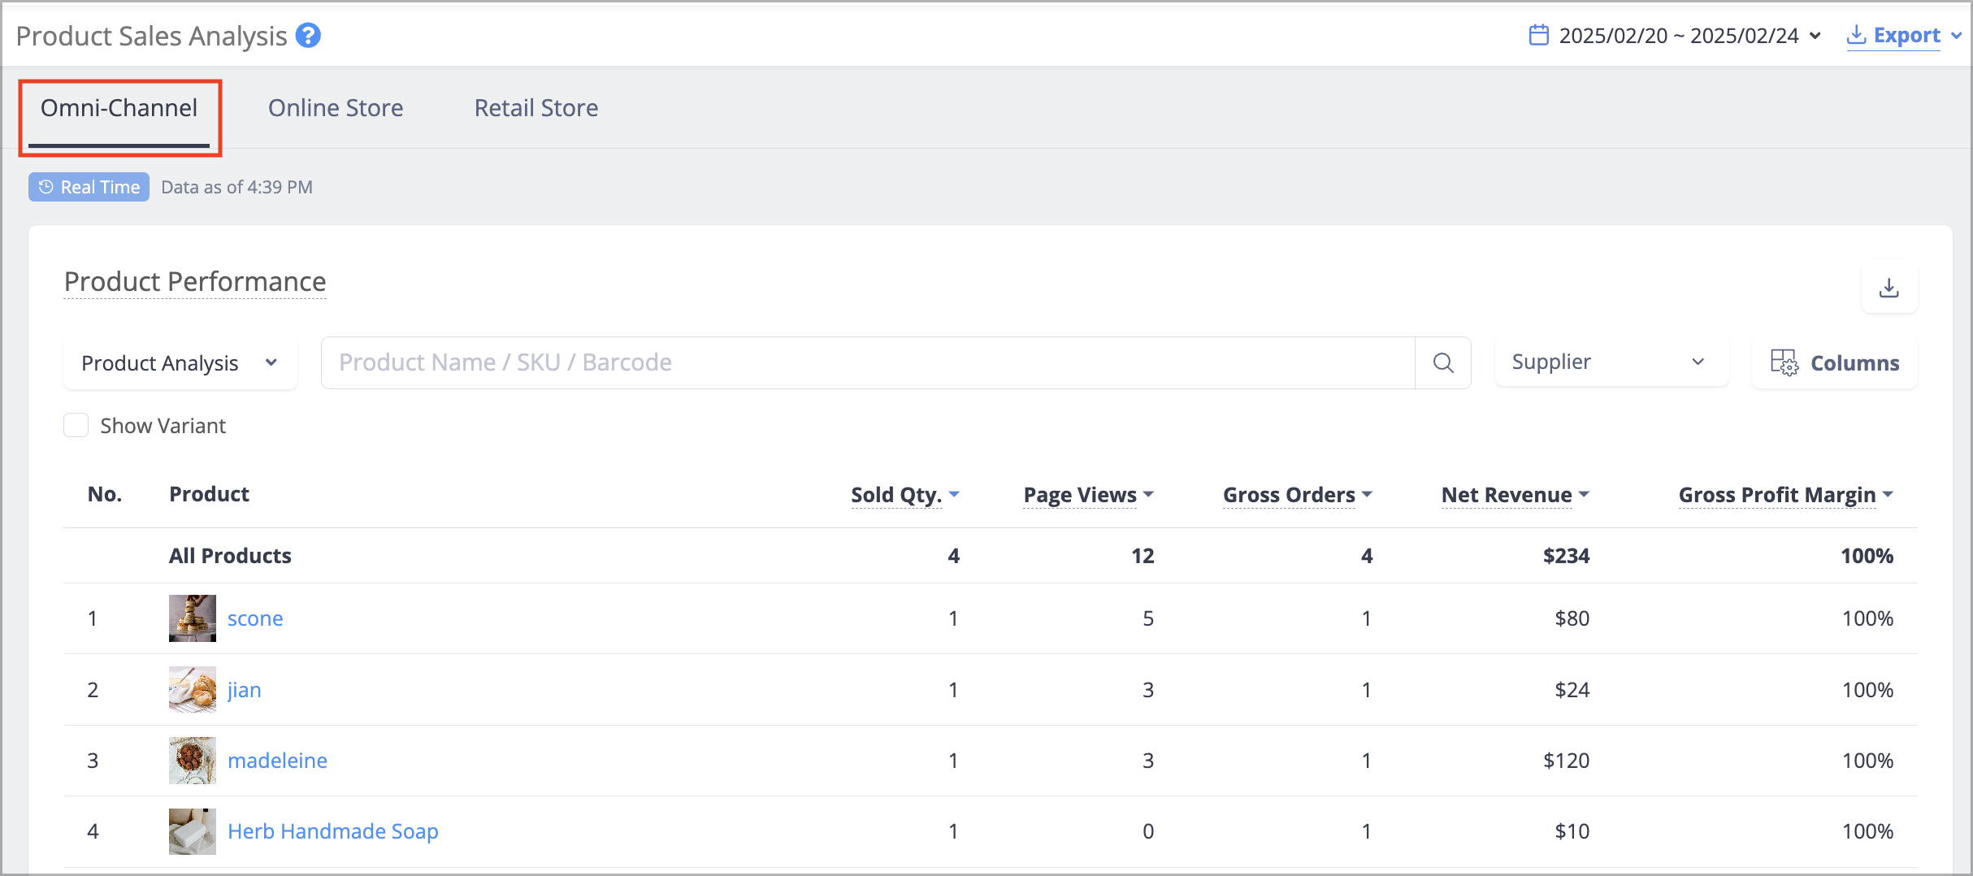The height and width of the screenshot is (876, 1973).
Task: Click the scone product thumbnail
Action: click(x=193, y=618)
